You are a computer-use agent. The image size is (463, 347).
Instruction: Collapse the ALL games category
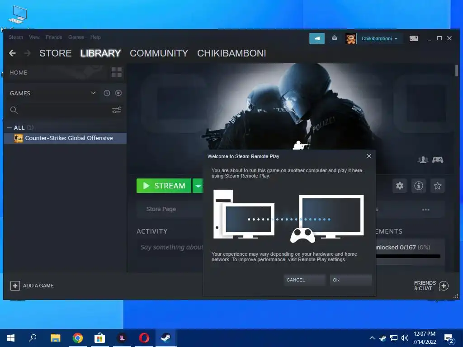(9, 128)
